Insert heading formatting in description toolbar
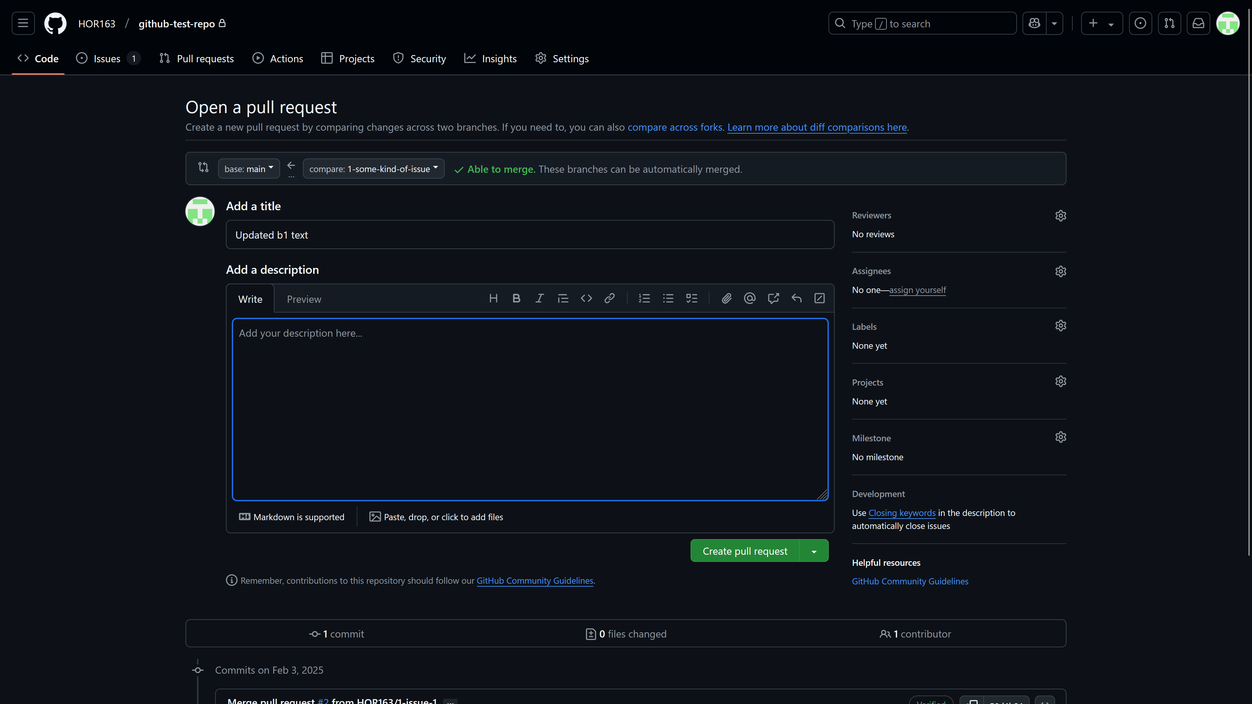 point(493,298)
